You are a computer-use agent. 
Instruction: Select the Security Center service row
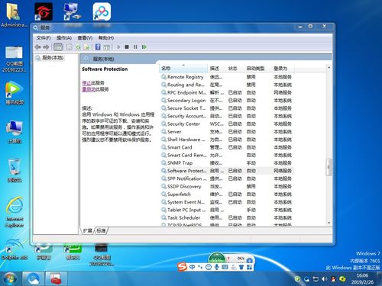[x=227, y=124]
